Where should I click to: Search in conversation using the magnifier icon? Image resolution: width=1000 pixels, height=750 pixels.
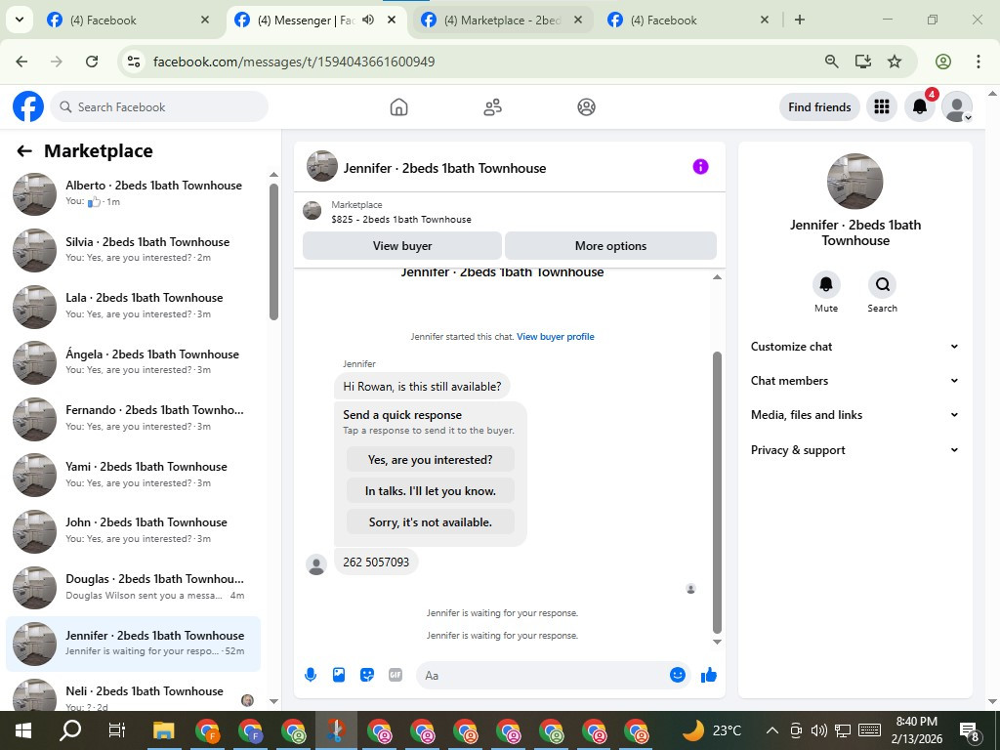coord(882,284)
